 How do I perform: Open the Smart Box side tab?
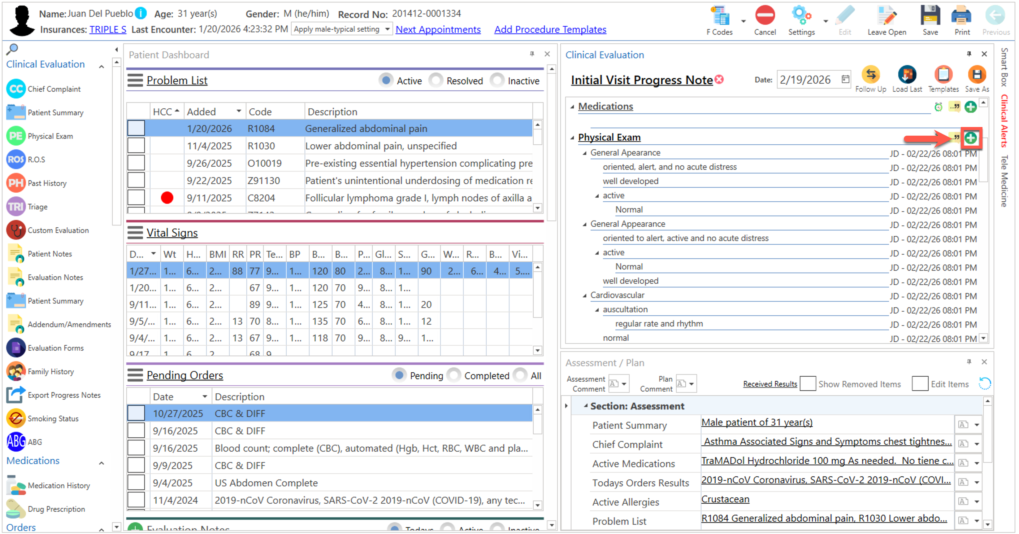point(1004,67)
